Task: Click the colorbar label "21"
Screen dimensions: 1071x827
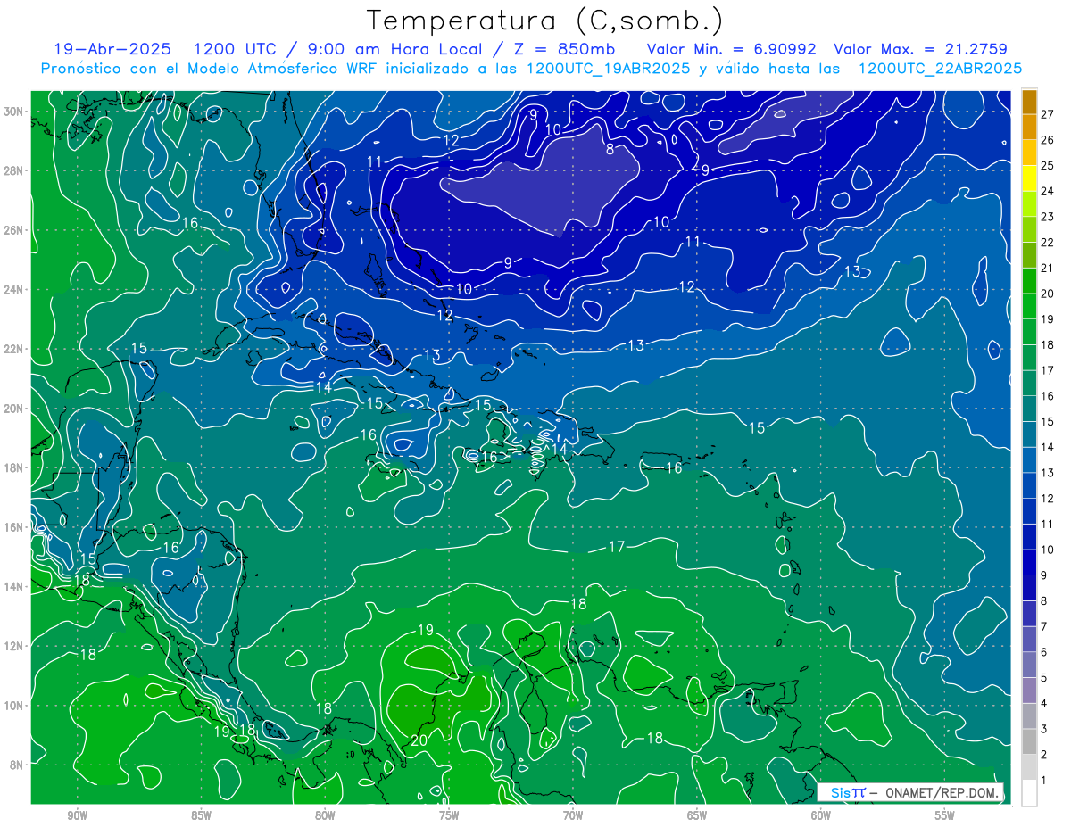Action: click(1048, 268)
